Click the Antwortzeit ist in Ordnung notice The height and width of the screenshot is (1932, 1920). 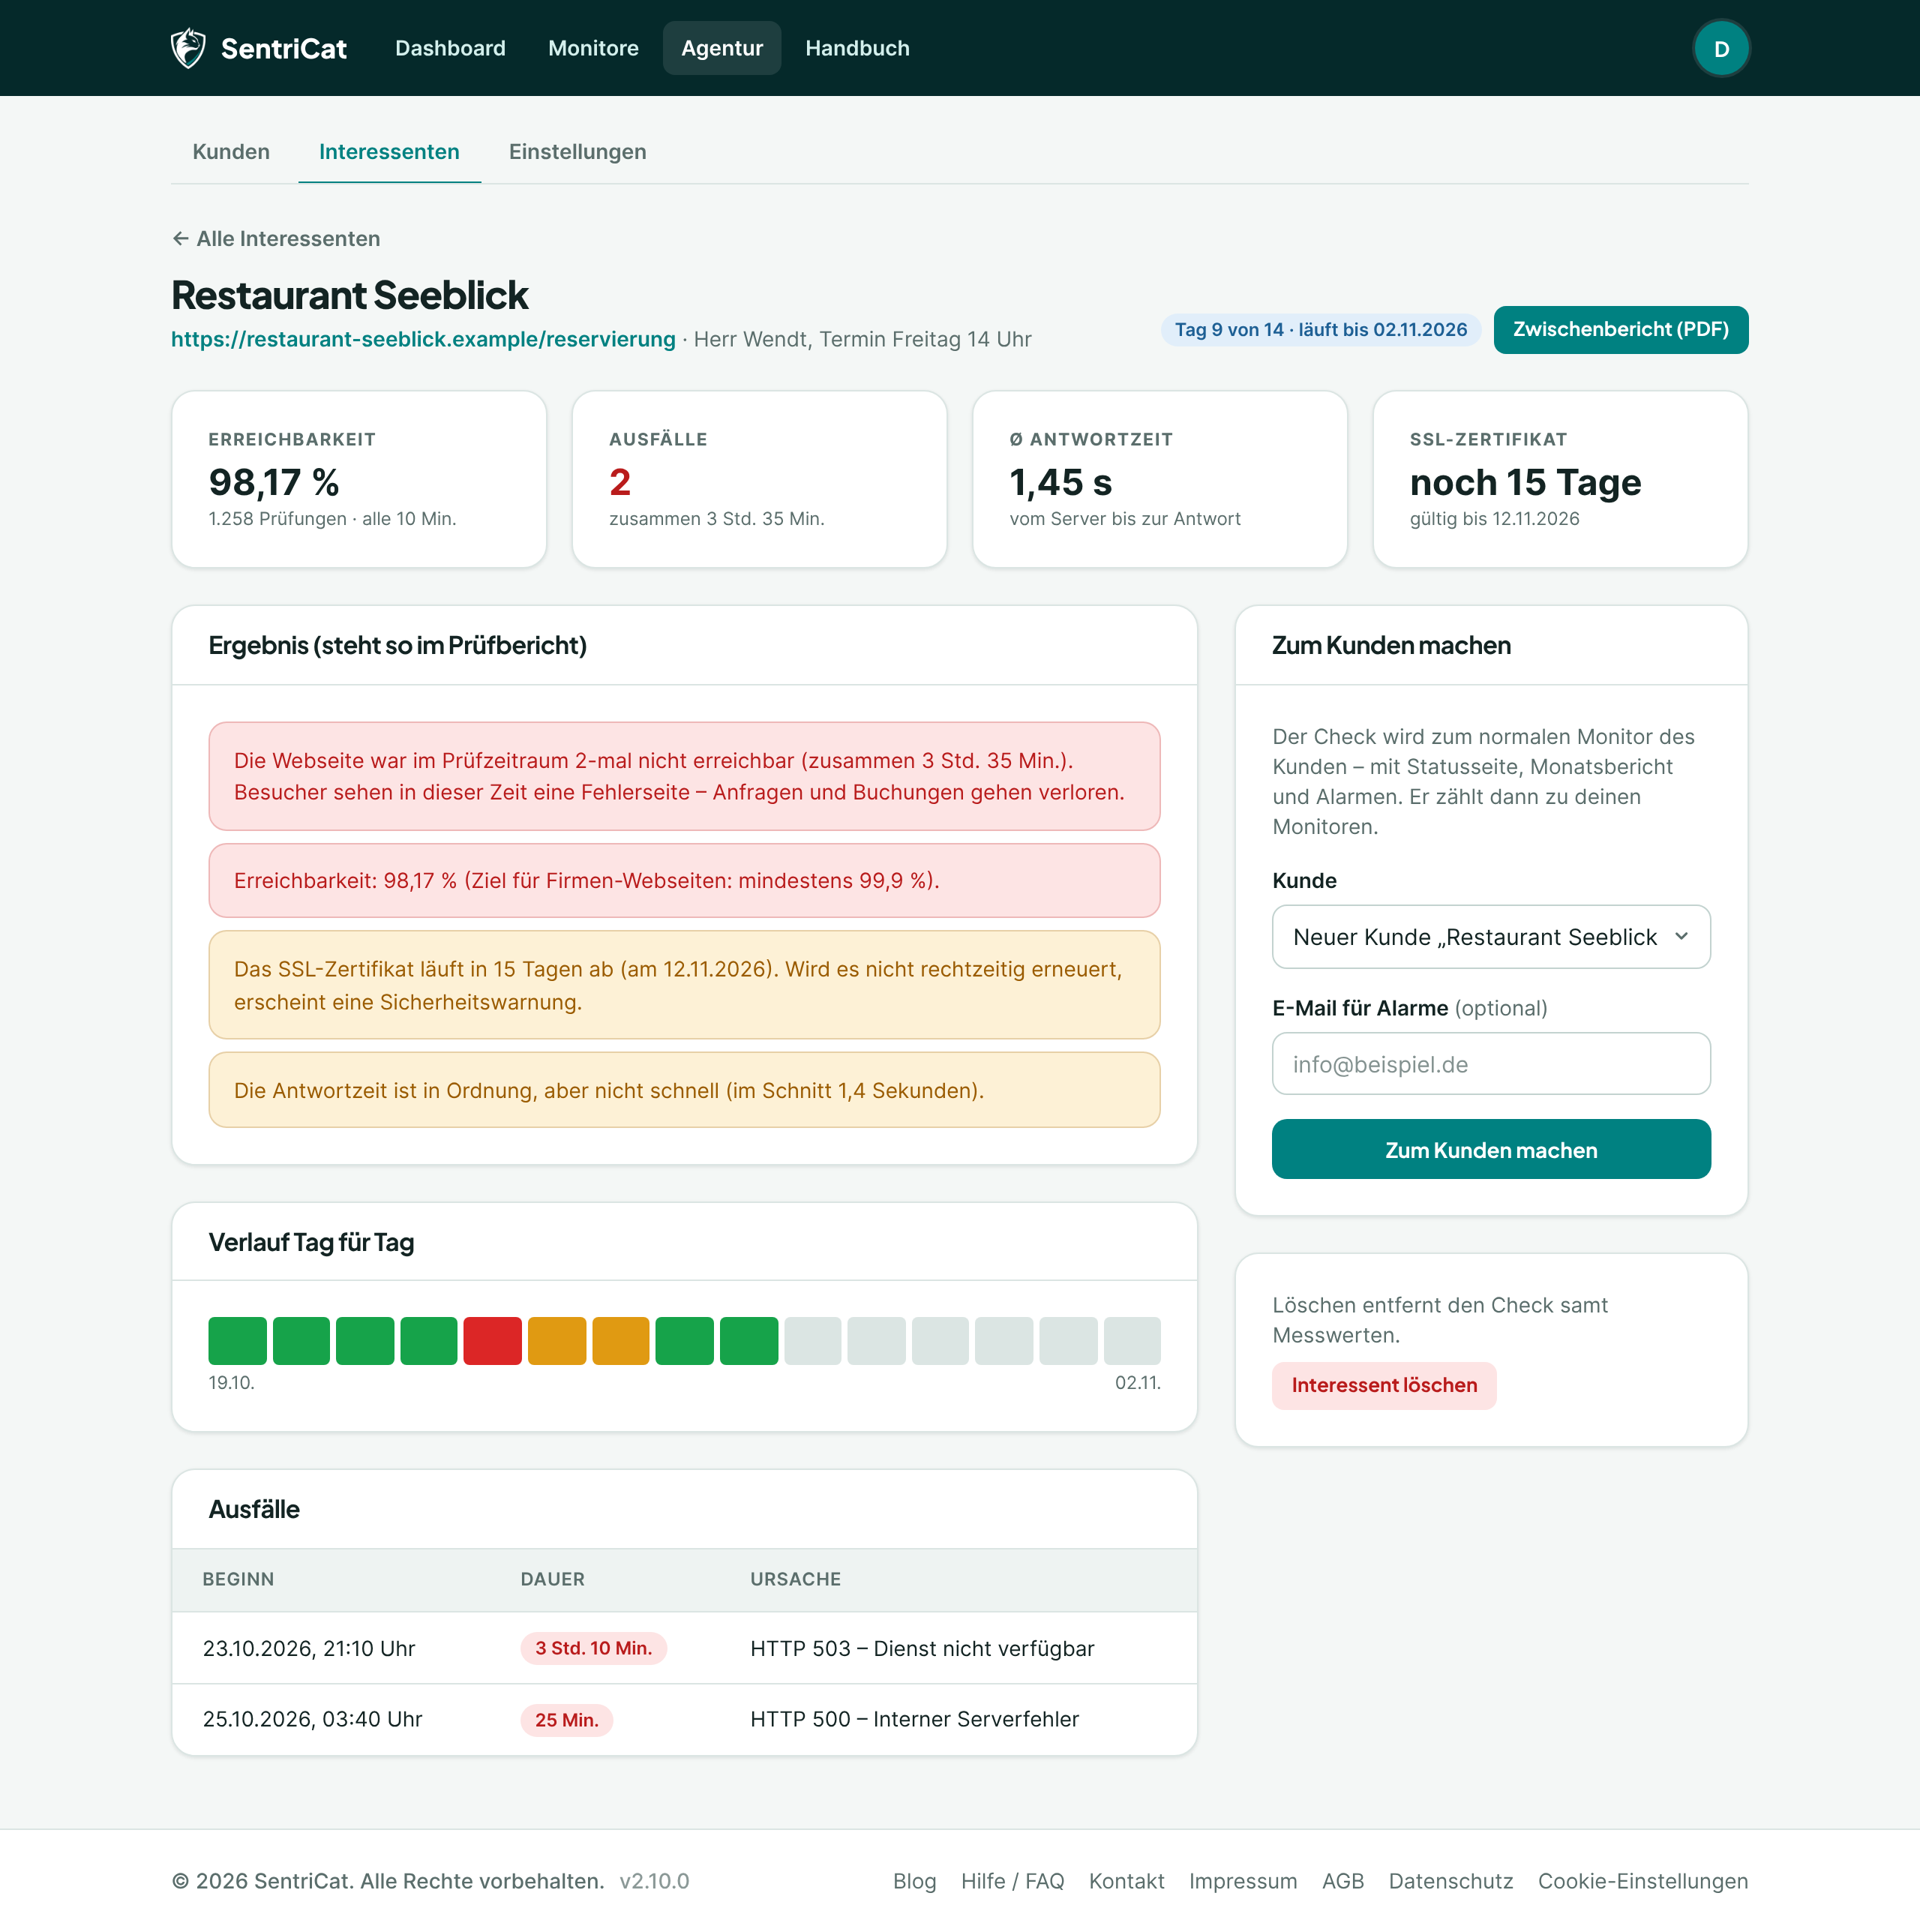pos(684,1091)
